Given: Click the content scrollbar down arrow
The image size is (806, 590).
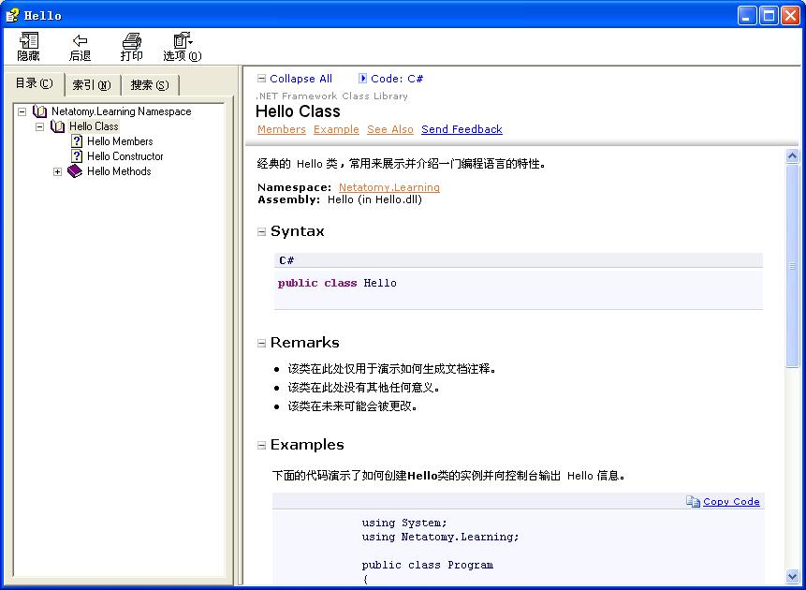Looking at the screenshot, I should pyautogui.click(x=792, y=577).
